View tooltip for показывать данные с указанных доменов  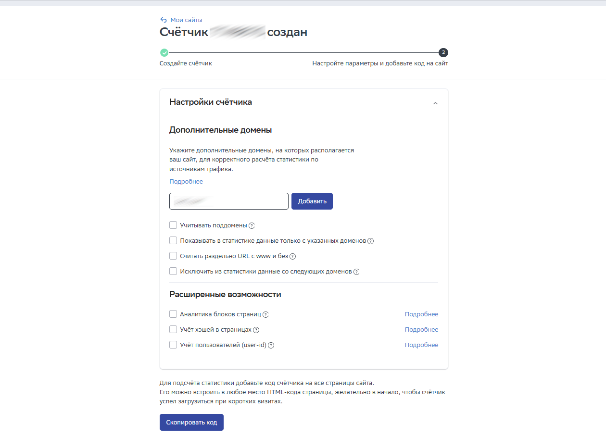(370, 240)
